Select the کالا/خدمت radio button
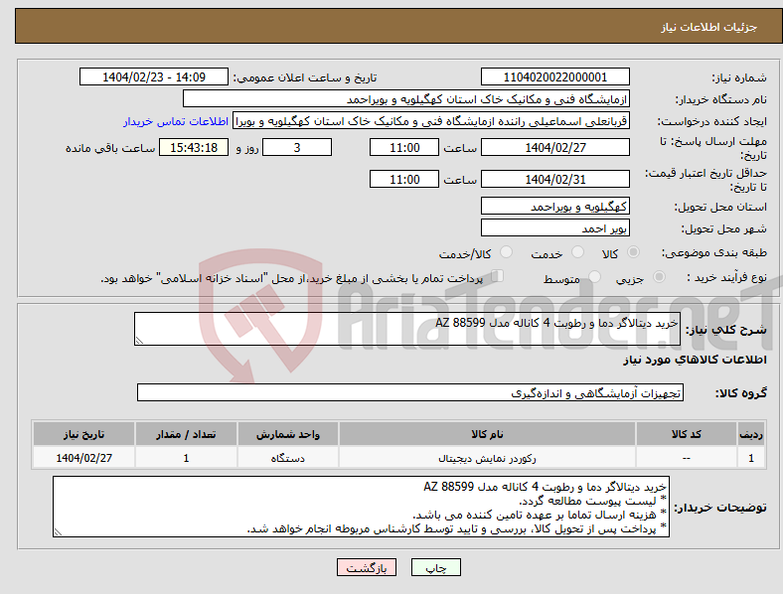The height and width of the screenshot is (594, 783). pyautogui.click(x=507, y=252)
